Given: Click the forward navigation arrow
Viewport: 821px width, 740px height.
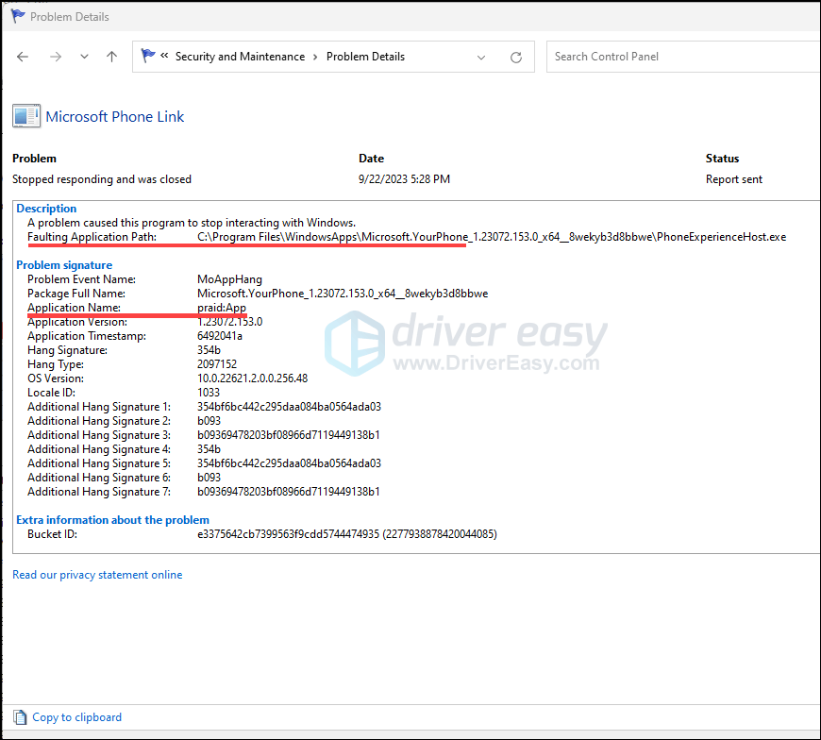Looking at the screenshot, I should (55, 57).
